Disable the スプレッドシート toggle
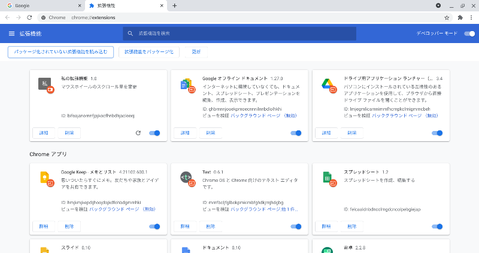 tap(437, 227)
